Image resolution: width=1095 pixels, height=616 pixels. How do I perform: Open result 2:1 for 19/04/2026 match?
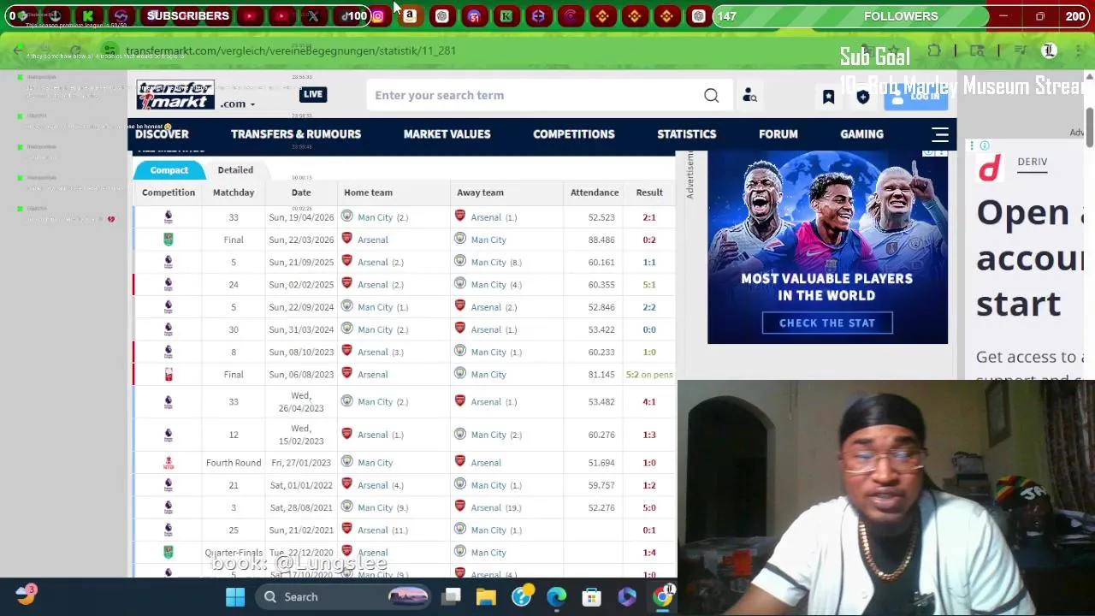click(649, 217)
